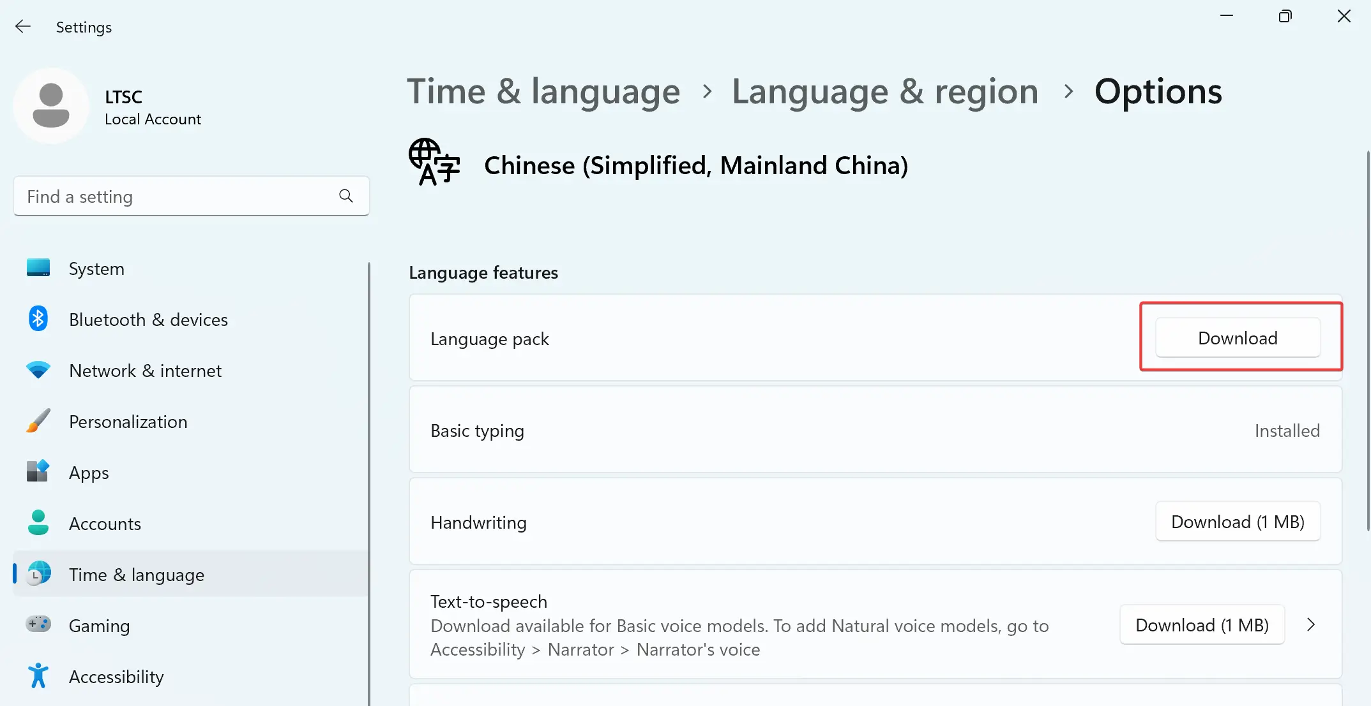Download the Handwriting feature
This screenshot has height=706, width=1371.
(1238, 521)
